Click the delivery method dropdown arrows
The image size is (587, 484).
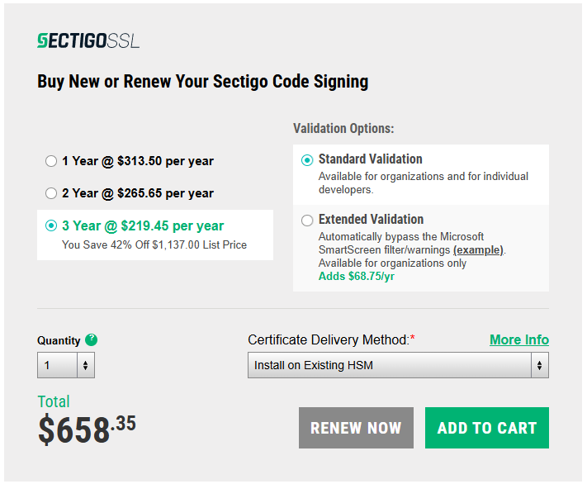click(x=539, y=365)
